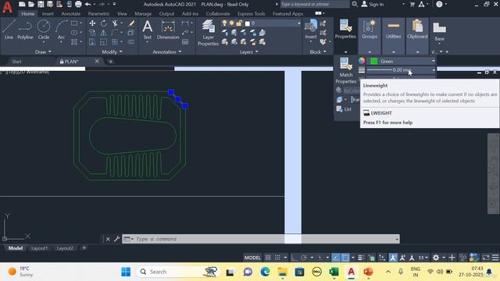Expand the Modify panel
The height and width of the screenshot is (281, 500).
tap(112, 52)
